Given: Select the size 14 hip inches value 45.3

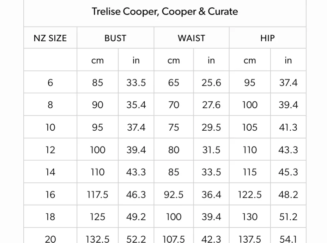Looking at the screenshot, I should pyautogui.click(x=288, y=172).
